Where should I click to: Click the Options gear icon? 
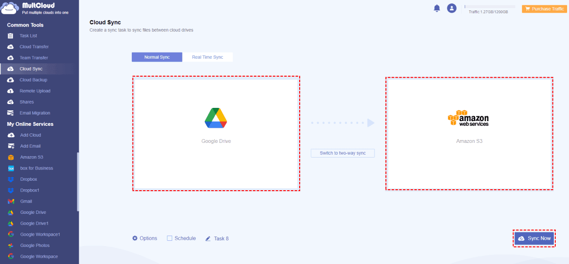[x=135, y=238]
